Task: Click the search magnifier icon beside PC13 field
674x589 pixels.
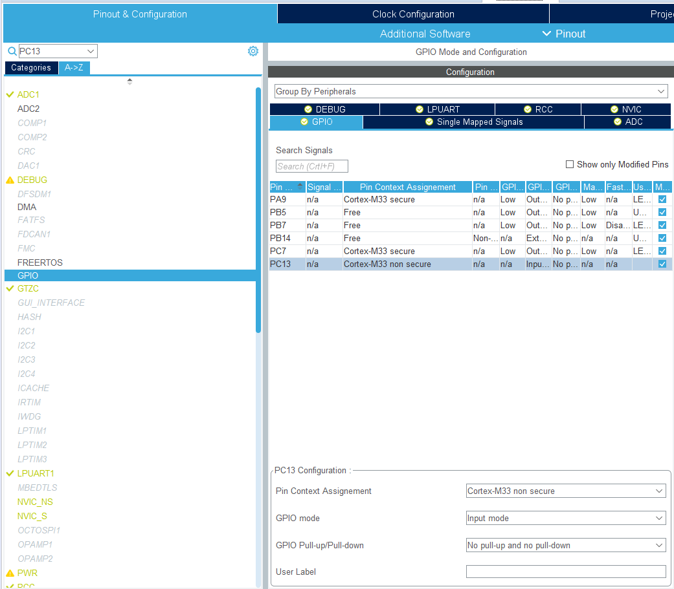Action: 11,50
